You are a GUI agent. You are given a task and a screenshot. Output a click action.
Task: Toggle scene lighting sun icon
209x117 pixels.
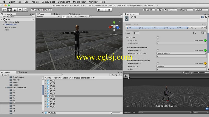coord(64,17)
